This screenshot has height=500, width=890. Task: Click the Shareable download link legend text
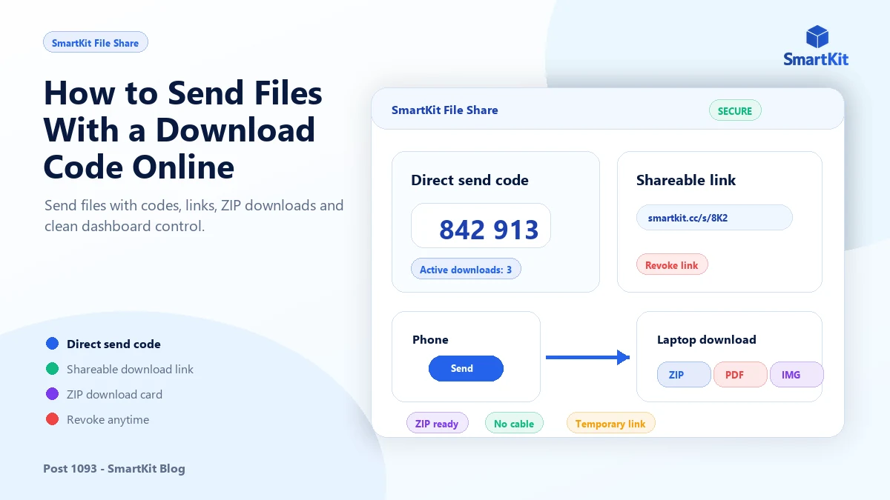(x=130, y=369)
